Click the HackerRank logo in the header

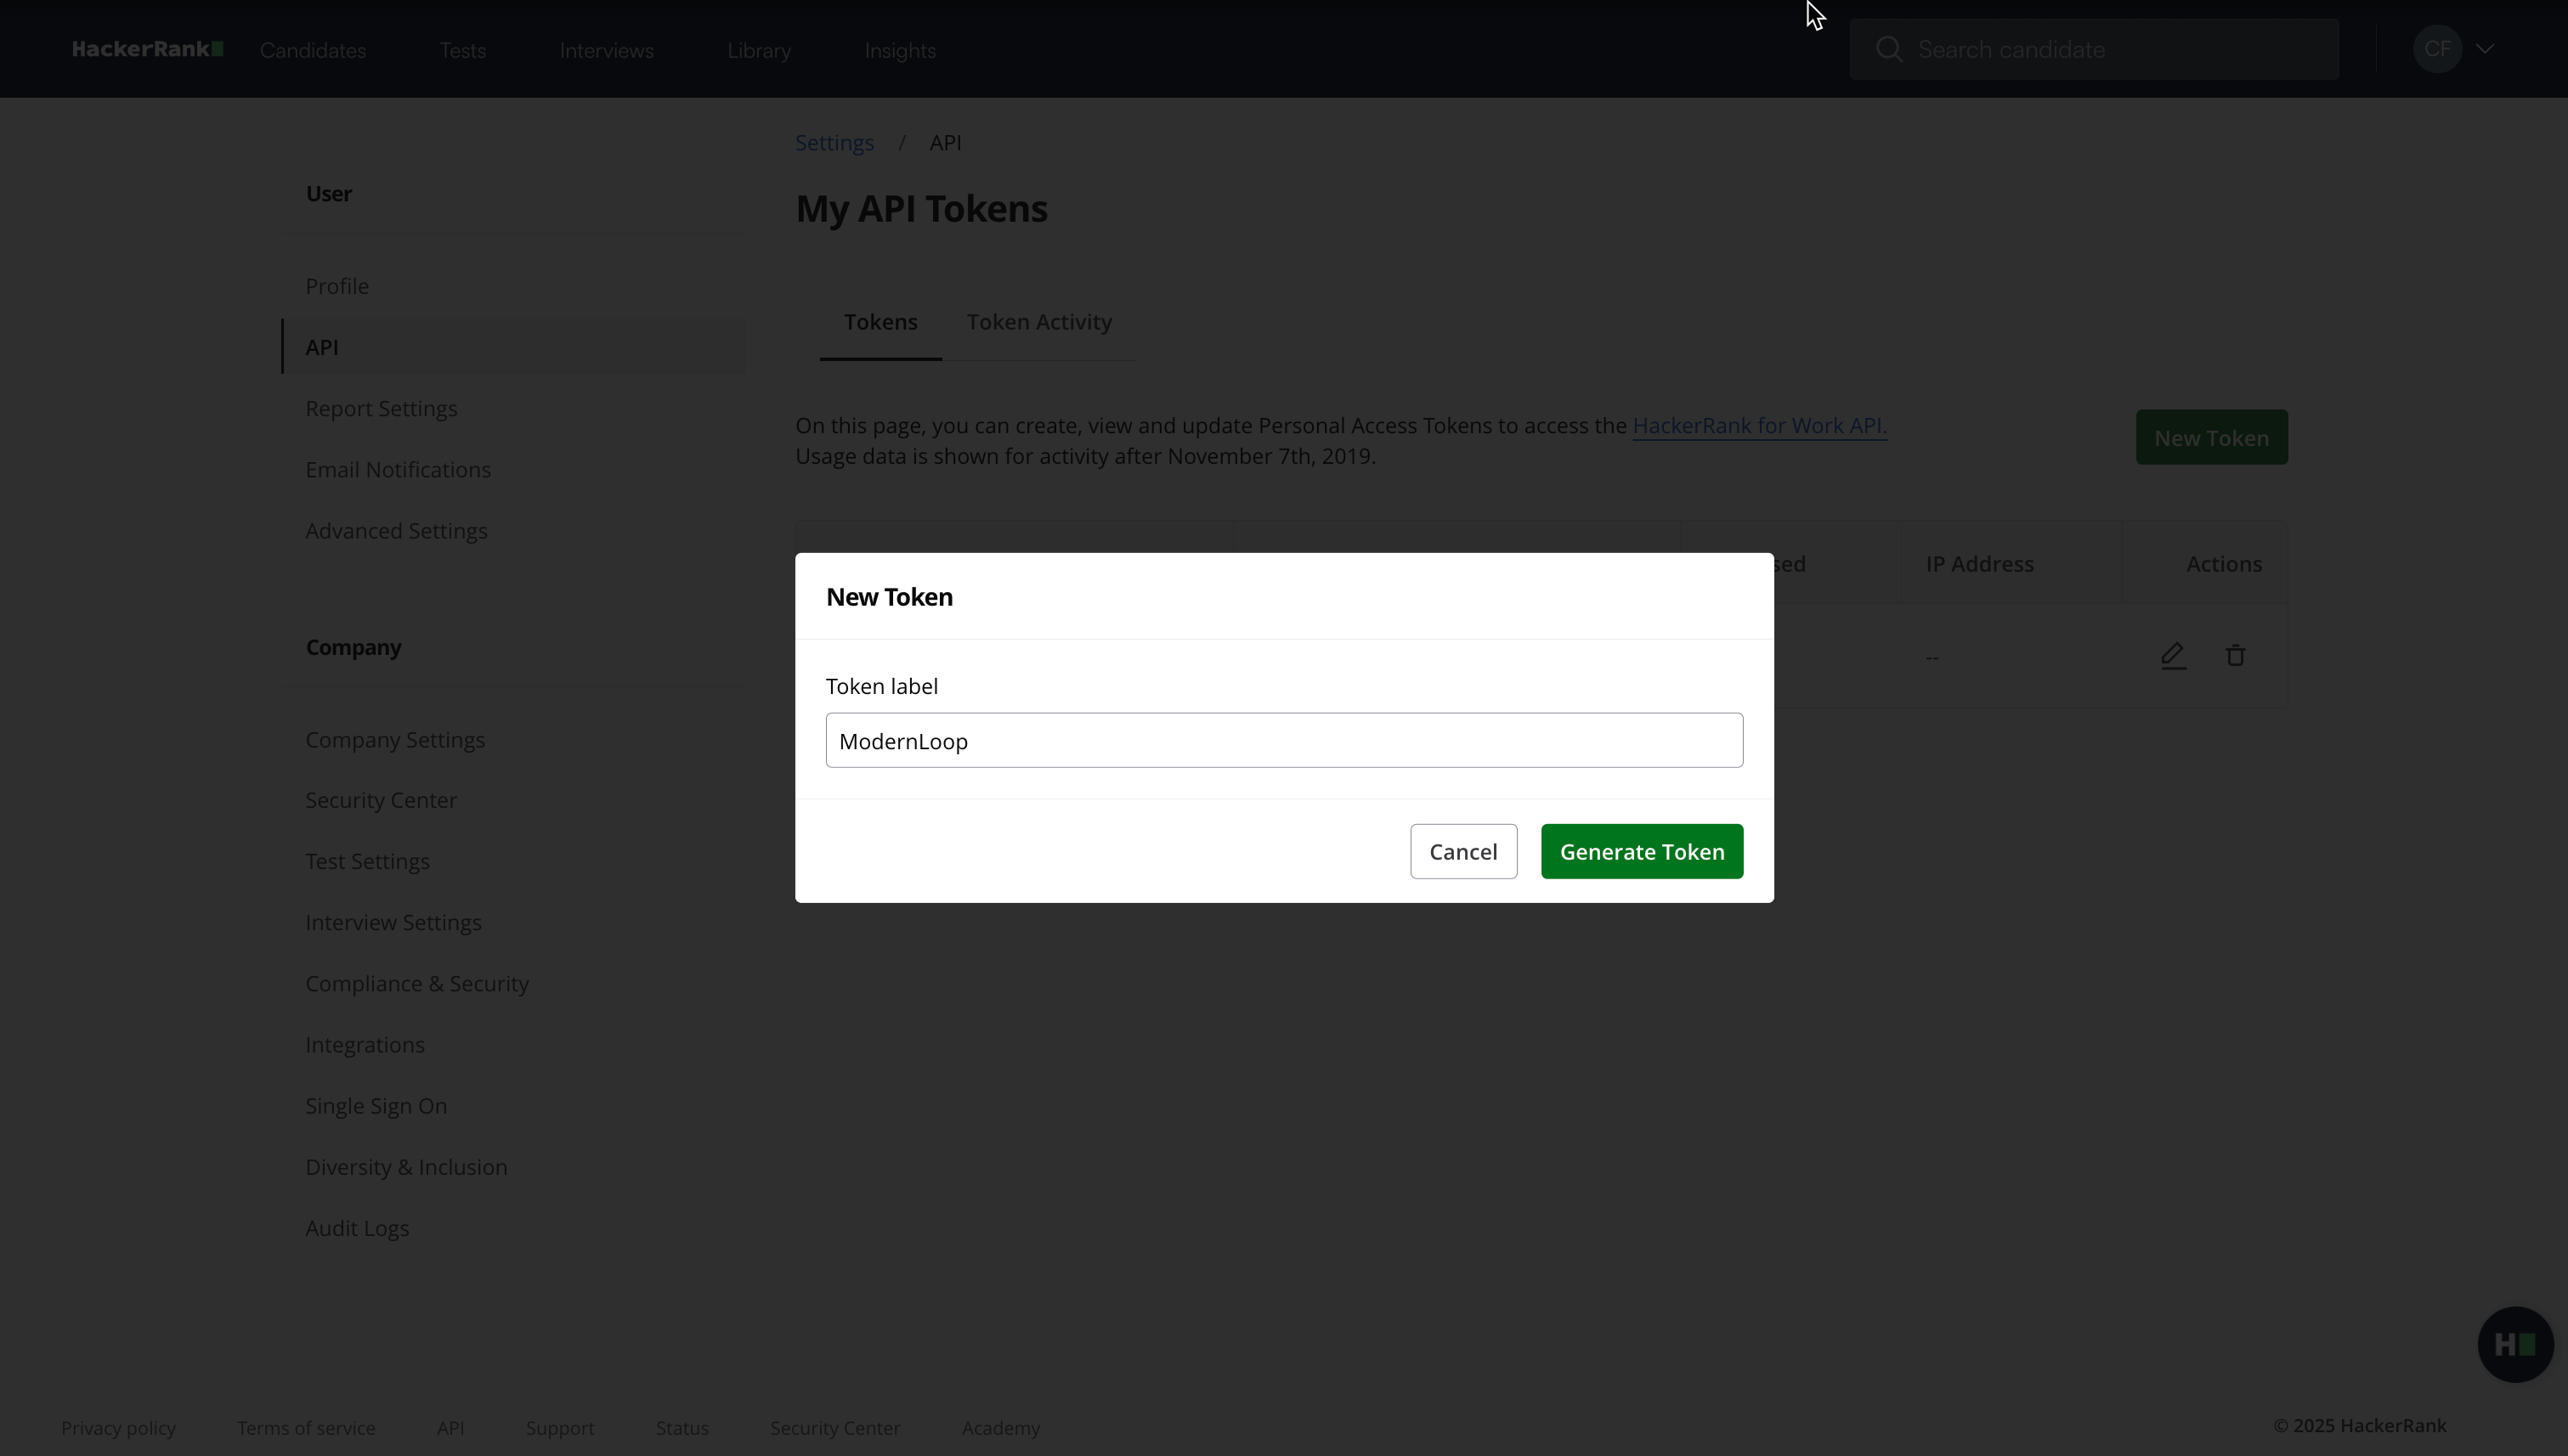click(x=147, y=49)
